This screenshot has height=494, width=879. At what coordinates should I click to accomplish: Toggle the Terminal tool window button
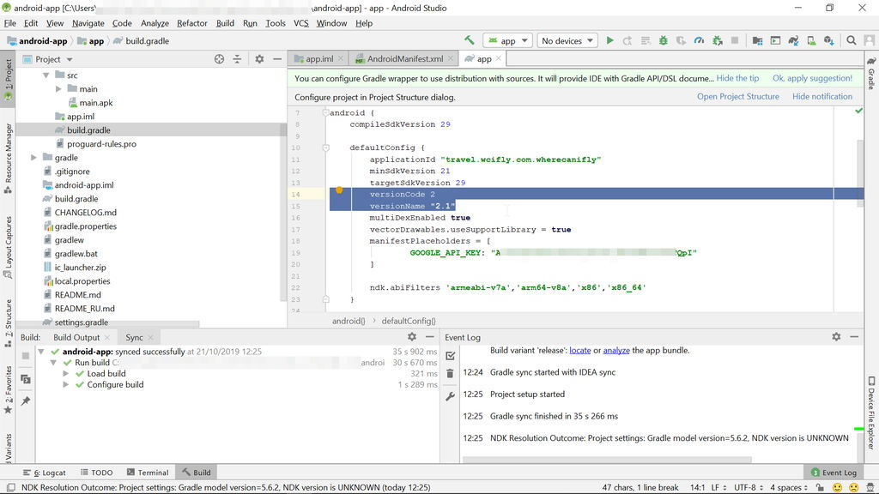(147, 473)
